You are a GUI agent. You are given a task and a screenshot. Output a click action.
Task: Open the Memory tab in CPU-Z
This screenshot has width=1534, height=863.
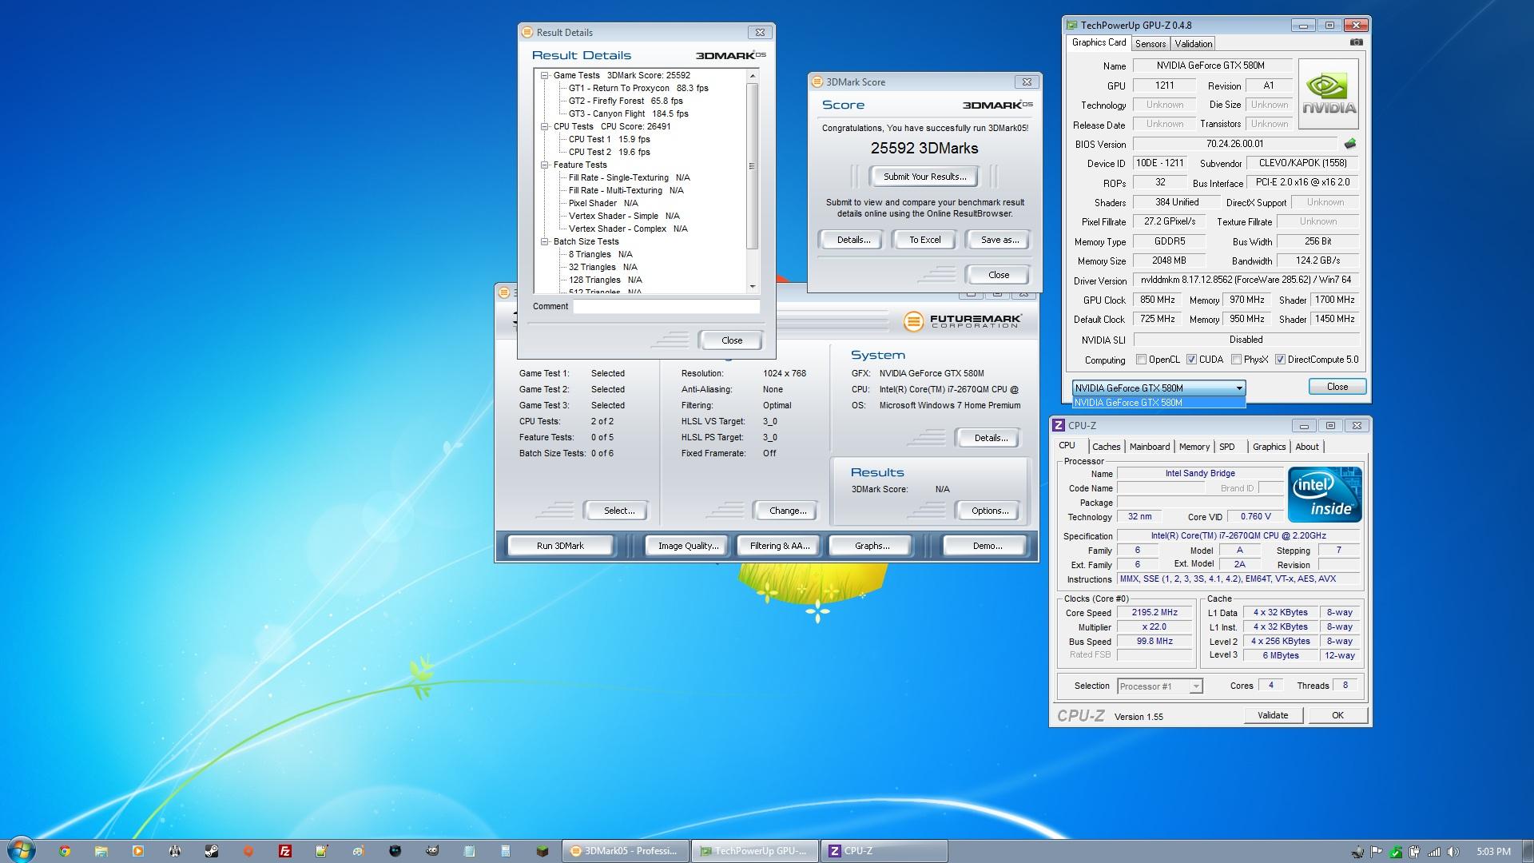(1194, 447)
